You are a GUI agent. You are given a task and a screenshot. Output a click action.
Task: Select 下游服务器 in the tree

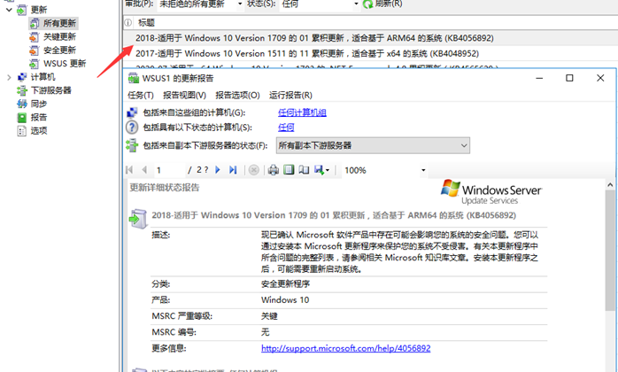[50, 90]
